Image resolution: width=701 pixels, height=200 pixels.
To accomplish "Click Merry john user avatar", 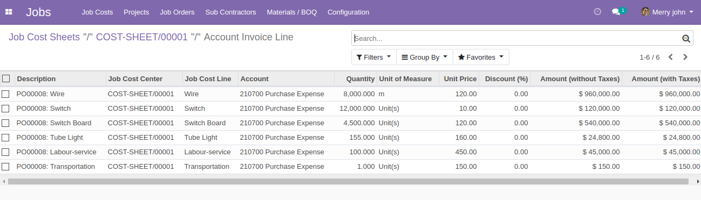I will (645, 12).
